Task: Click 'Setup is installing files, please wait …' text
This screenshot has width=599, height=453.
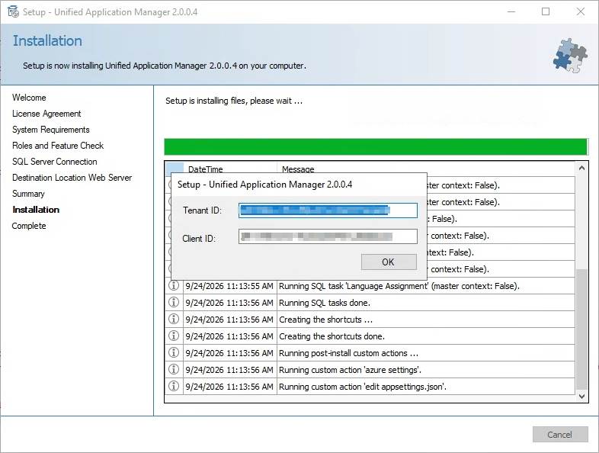Action: point(234,101)
